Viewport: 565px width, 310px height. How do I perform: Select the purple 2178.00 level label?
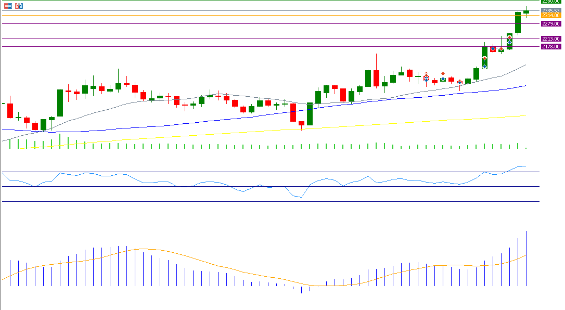[550, 47]
